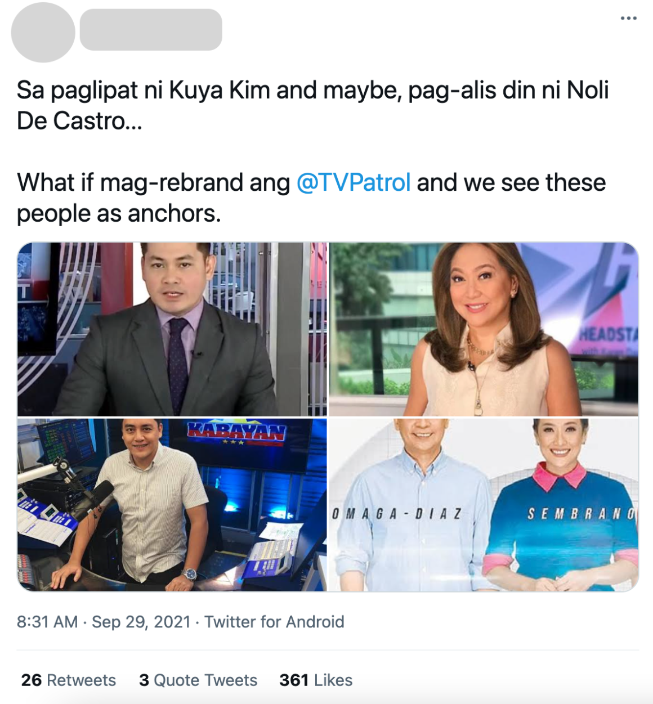Image resolution: width=653 pixels, height=704 pixels.
Task: View the 3 Quote Tweets
Action: [x=198, y=680]
